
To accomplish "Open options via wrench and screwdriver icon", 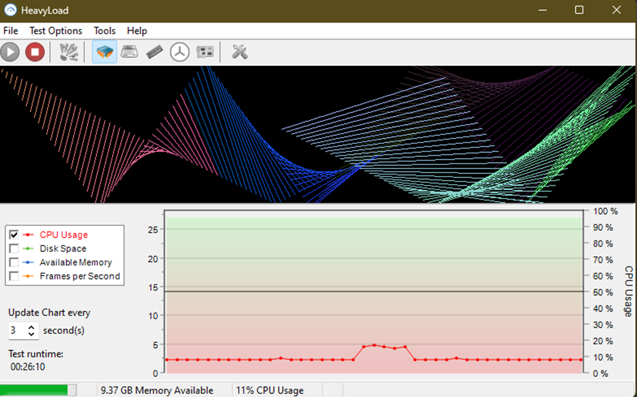I will [239, 52].
